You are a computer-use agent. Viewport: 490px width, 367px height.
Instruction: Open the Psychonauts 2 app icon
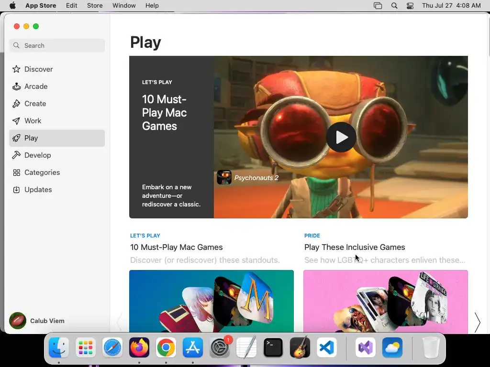224,178
